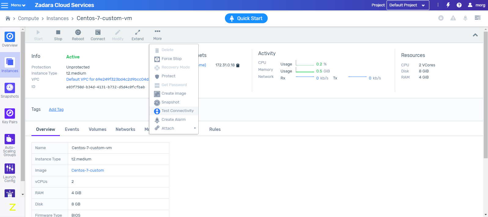Click the warning triangle alerts icon
The height and width of the screenshot is (217, 488).
(x=453, y=18)
